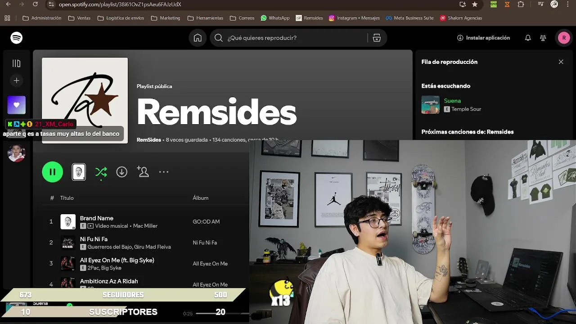Image resolution: width=576 pixels, height=324 pixels.
Task: Create a new playlist with plus icon
Action: tap(17, 81)
